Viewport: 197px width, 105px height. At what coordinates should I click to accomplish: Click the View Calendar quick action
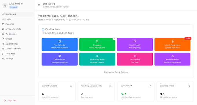pos(60,45)
